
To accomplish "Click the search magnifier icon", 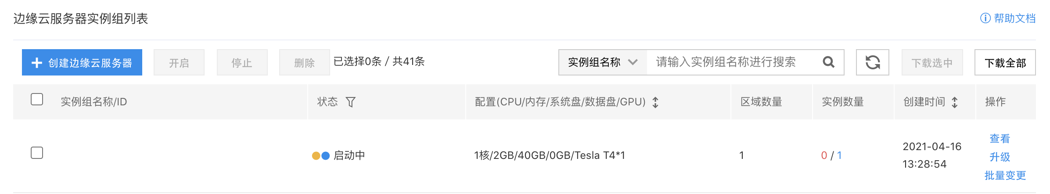I will click(x=828, y=62).
